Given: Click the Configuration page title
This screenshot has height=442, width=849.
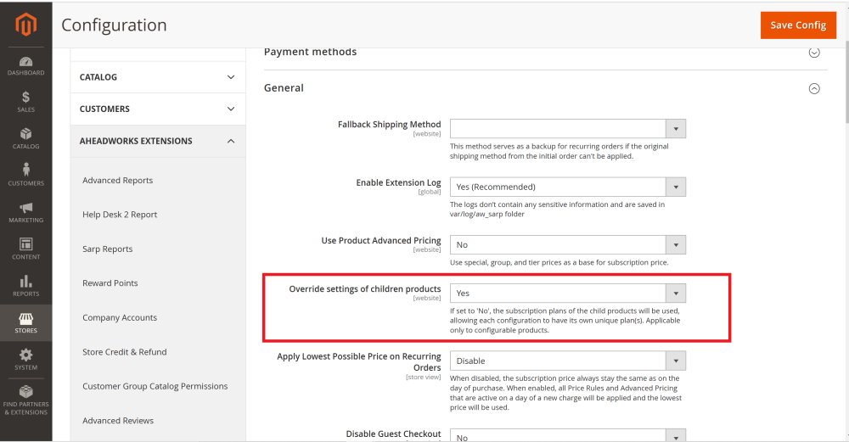Looking at the screenshot, I should coord(114,25).
